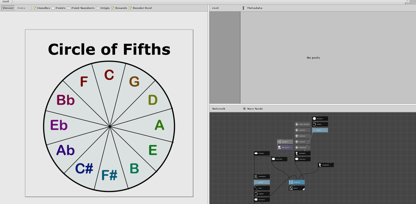416x204 pixels.
Task: Select the replace3 node
Action: [x=302, y=142]
